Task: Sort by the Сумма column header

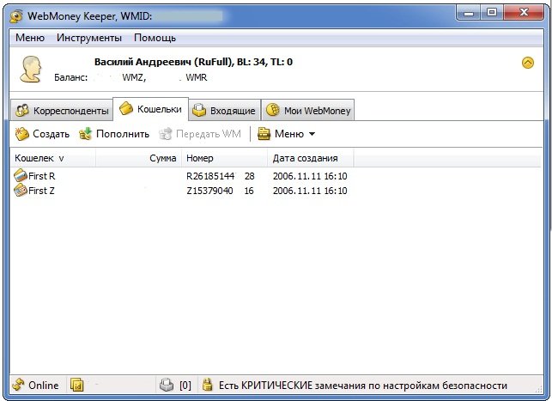Action: pyautogui.click(x=139, y=158)
